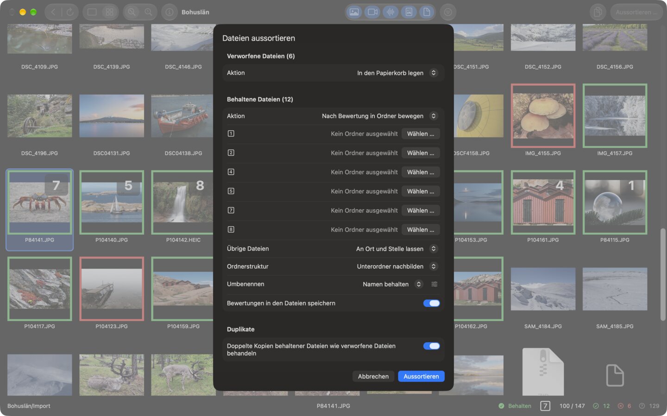
Task: Select the P104140.JPG sailboat thumbnail
Action: 112,202
